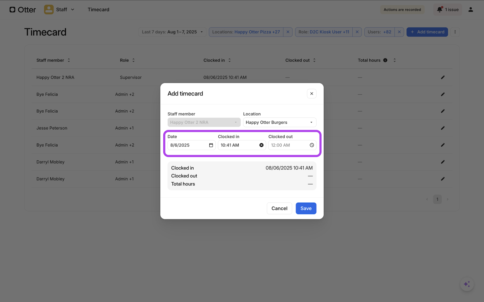Open the clock picker for Clocked out
The width and height of the screenshot is (484, 302).
[312, 145]
